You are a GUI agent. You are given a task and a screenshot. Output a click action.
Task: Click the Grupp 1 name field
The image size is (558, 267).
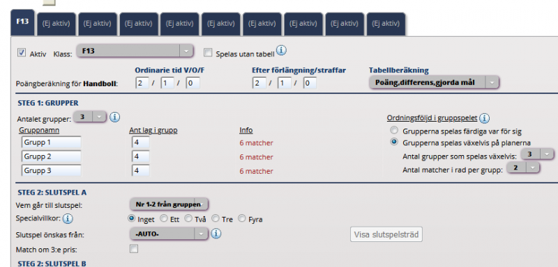click(51, 143)
